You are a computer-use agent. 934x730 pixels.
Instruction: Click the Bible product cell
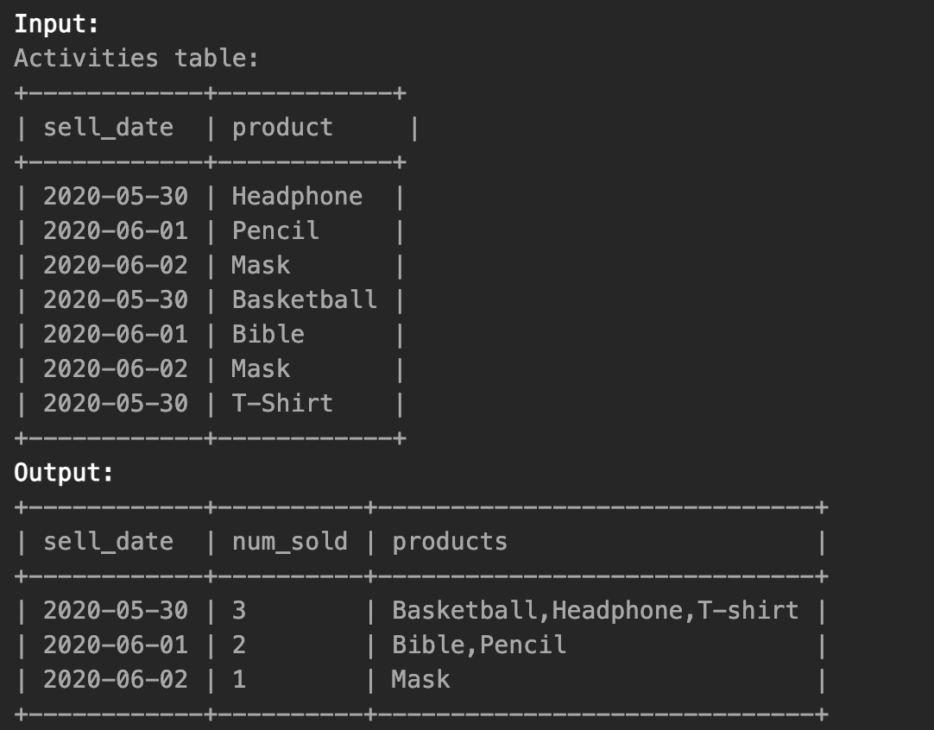(x=268, y=335)
